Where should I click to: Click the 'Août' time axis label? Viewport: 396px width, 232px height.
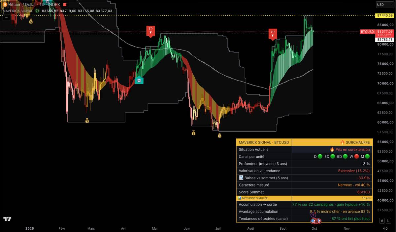251,228
